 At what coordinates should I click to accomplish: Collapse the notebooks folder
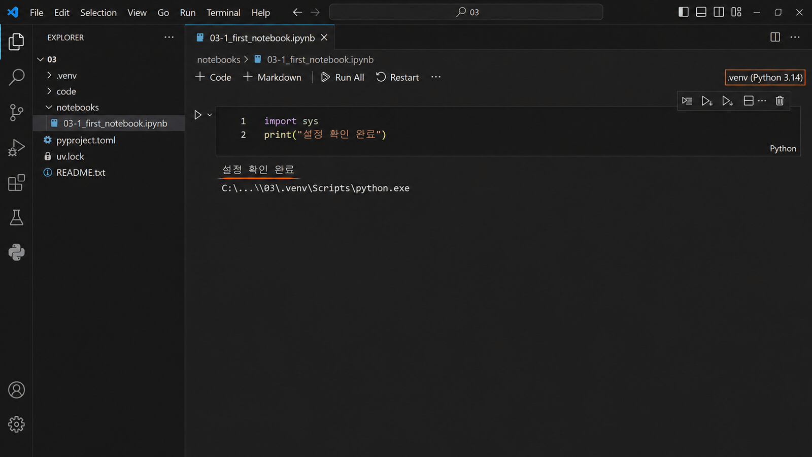pyautogui.click(x=49, y=107)
